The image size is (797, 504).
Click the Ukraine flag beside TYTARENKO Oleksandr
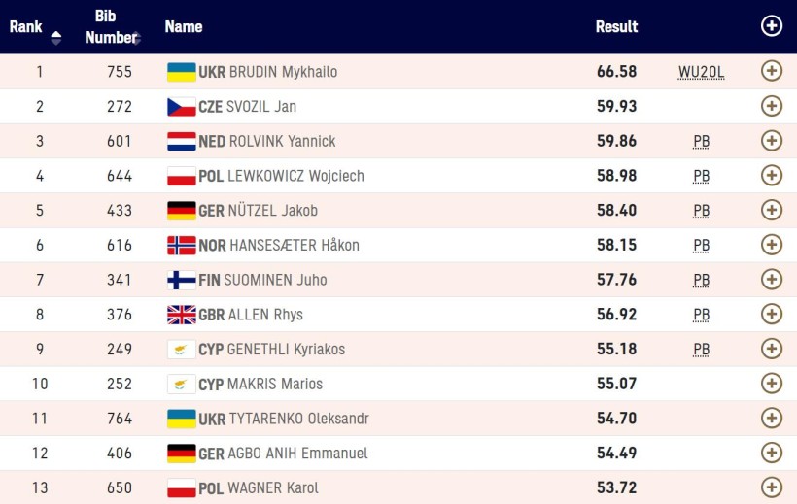pos(182,419)
